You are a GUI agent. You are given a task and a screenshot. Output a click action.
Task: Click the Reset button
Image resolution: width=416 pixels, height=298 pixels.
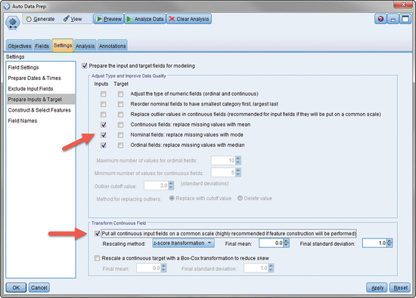point(400,287)
